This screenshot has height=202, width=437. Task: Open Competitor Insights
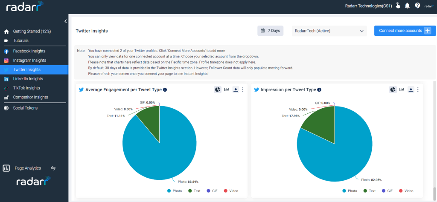click(30, 97)
